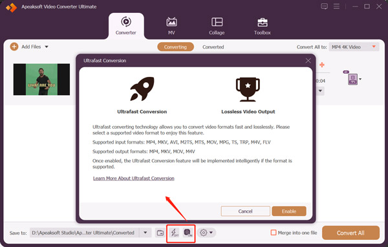
Task: Click the red plus icon behind the dialog
Action: (x=322, y=65)
